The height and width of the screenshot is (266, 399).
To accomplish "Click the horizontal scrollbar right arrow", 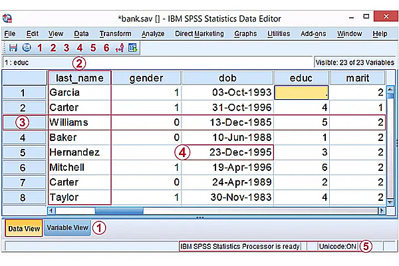I will [x=382, y=211].
